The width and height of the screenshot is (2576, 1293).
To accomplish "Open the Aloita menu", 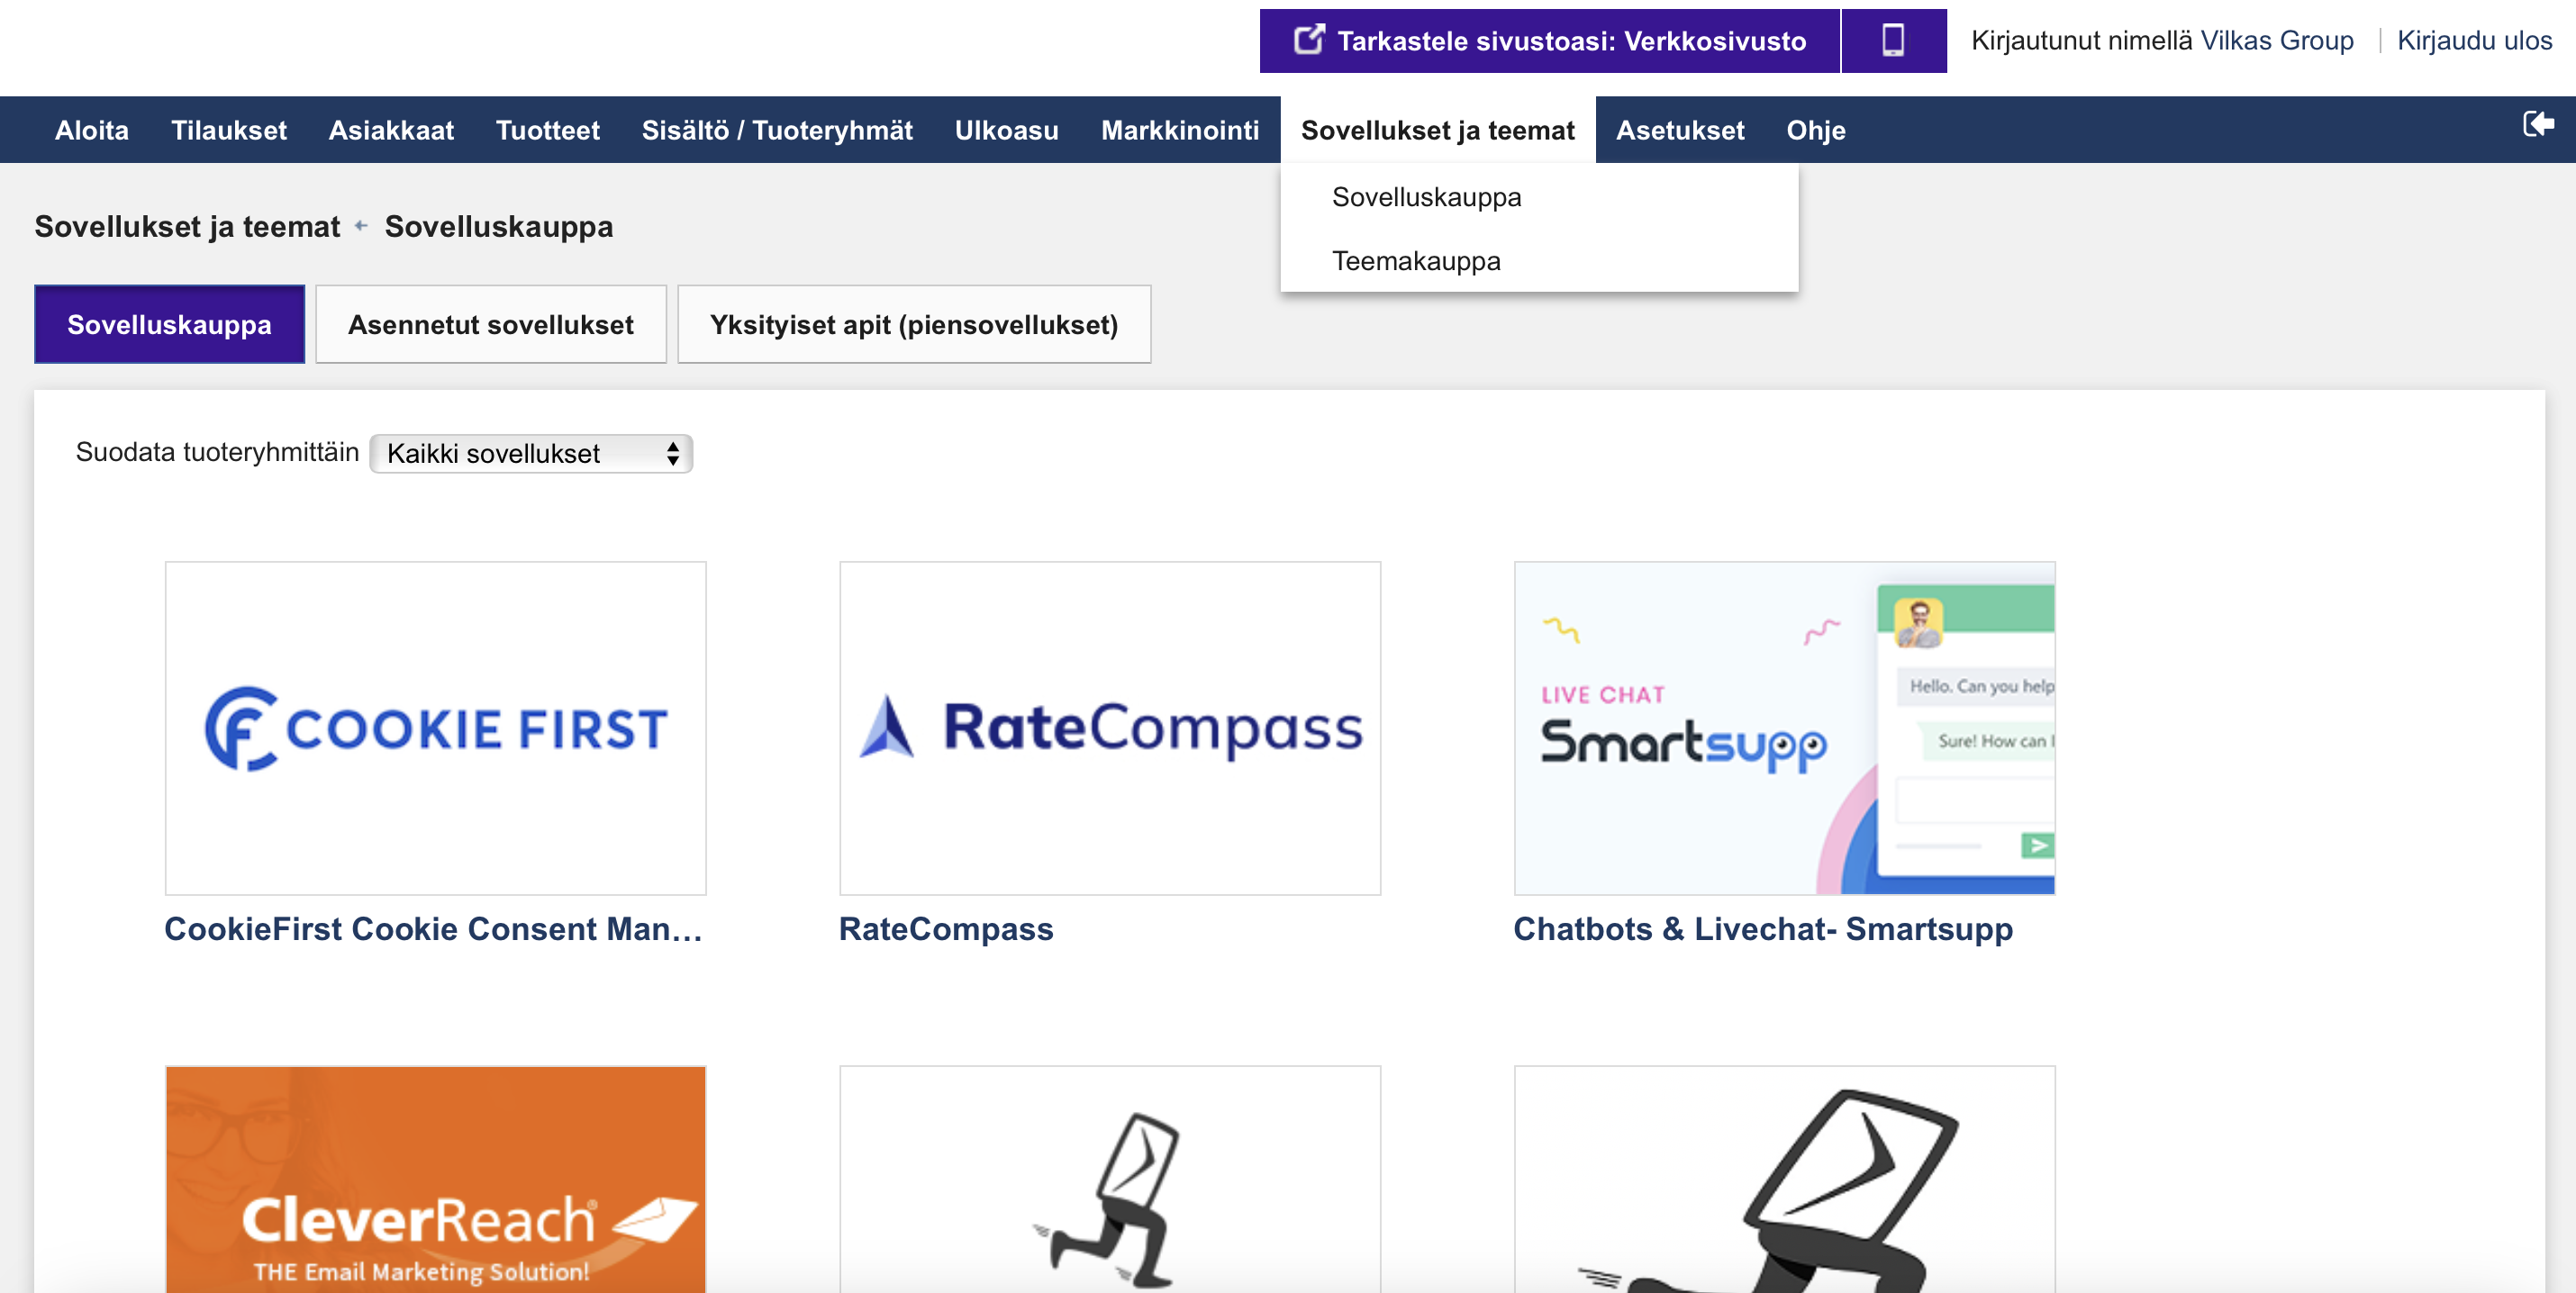I will [x=92, y=130].
